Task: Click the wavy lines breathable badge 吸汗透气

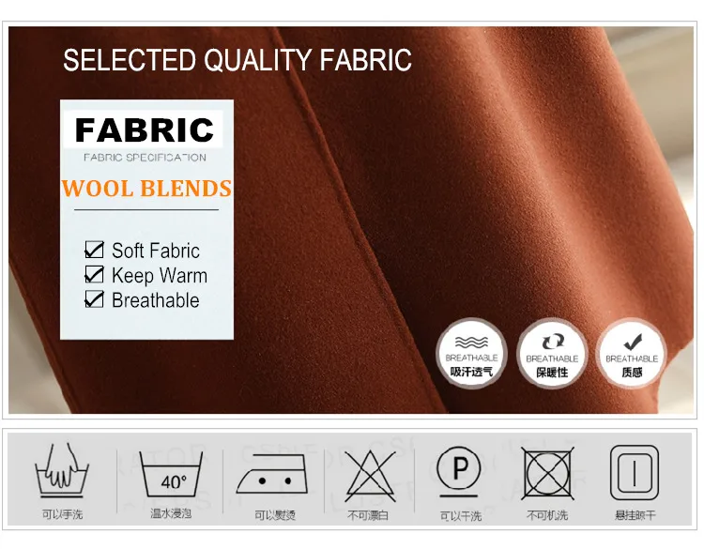Action: (x=471, y=354)
